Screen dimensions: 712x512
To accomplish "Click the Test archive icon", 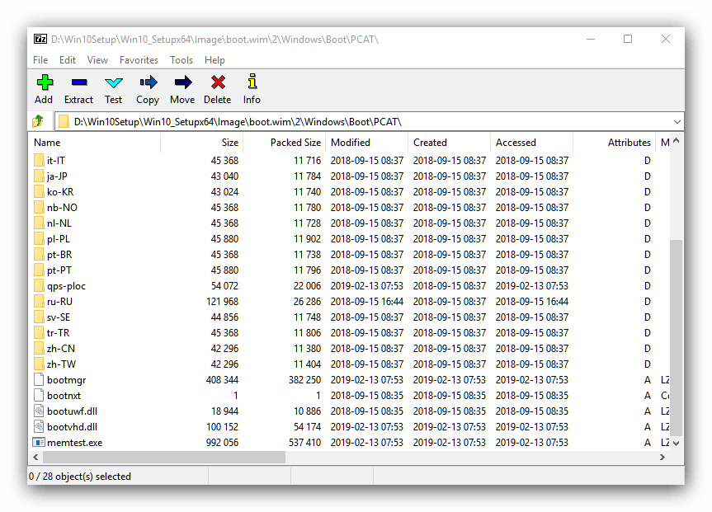I will click(114, 82).
